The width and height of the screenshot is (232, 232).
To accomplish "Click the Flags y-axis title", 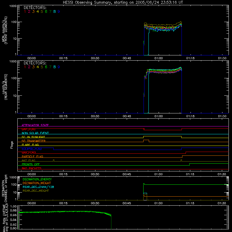I will pyautogui.click(x=12, y=145).
